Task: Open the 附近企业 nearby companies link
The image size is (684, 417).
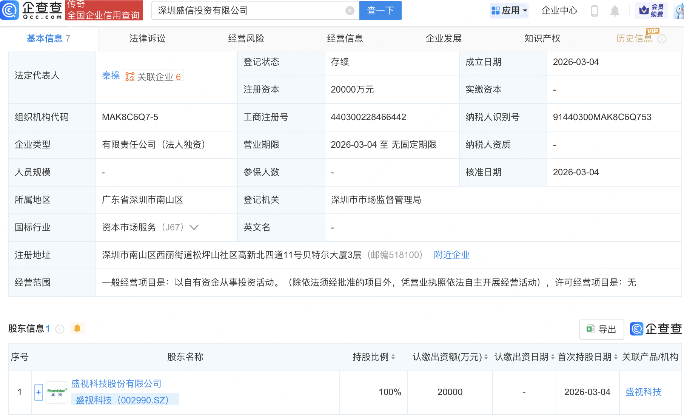Action: click(451, 255)
